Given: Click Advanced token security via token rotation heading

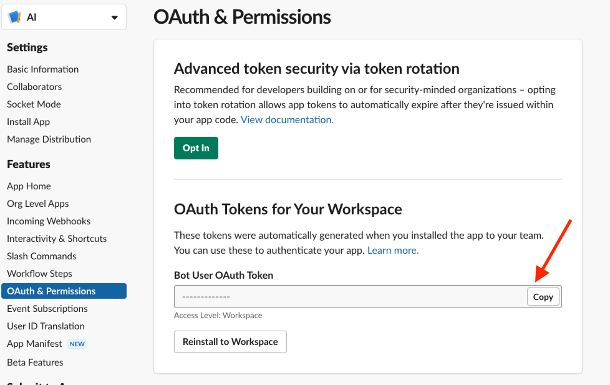Looking at the screenshot, I should 317,69.
